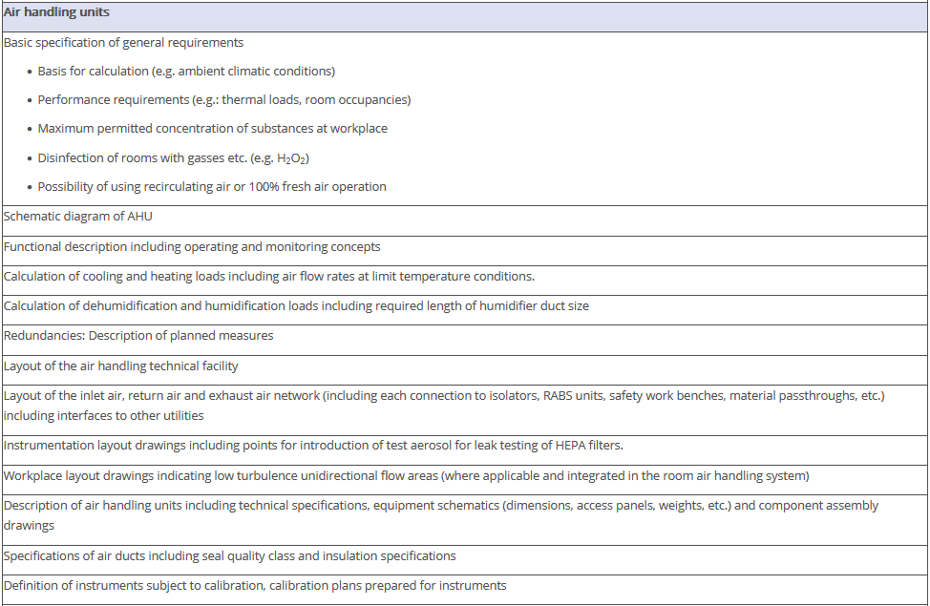The image size is (930, 606).
Task: Select 'Calculation of dehumidification and humidification' row
Action: 296,306
